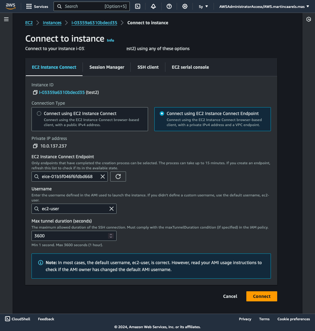The width and height of the screenshot is (315, 331).
Task: Open the notifications bell icon
Action: (x=153, y=6)
